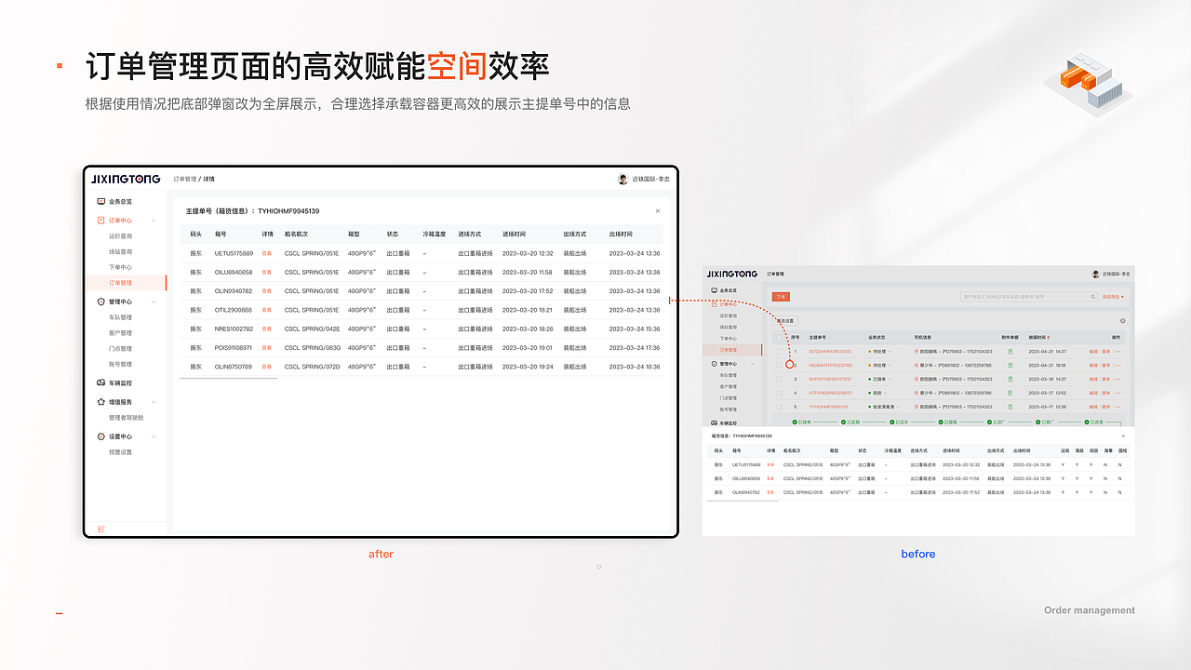Open order link HTFPHIOSN00218937 in the before mockup
1191x670 pixels.
830,393
